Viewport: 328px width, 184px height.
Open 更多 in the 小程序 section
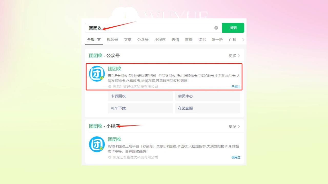[x=234, y=126]
